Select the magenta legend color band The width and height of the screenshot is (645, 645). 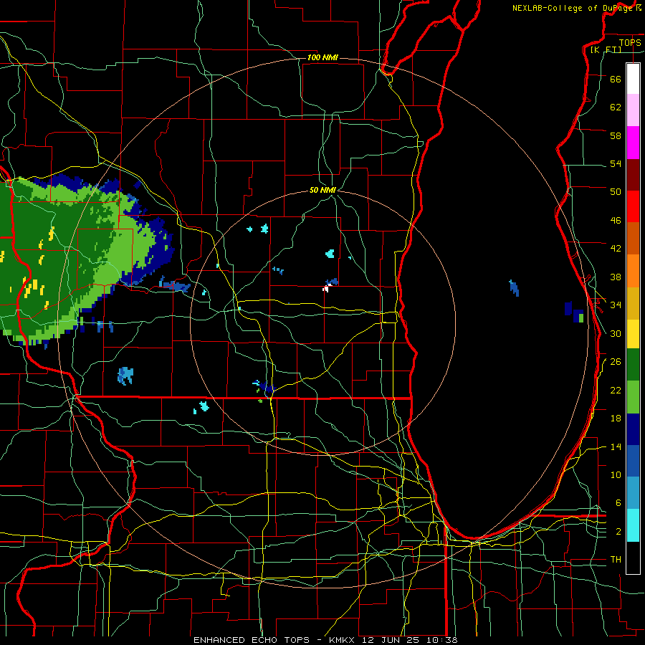click(633, 143)
